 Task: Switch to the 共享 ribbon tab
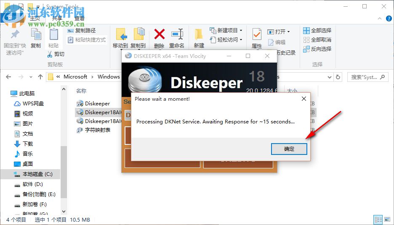[x=57, y=18]
